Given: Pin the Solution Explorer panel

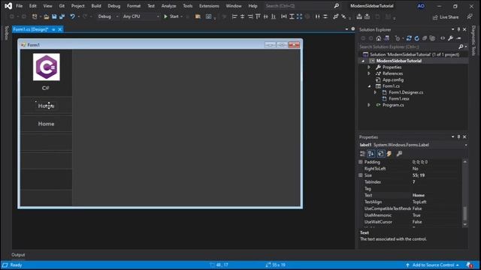Looking at the screenshot, I should click(x=458, y=30).
